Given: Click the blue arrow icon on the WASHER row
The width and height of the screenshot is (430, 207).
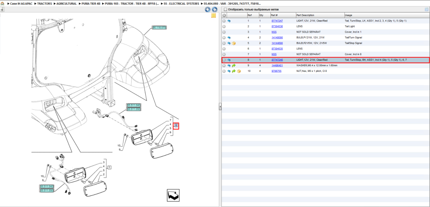Looking at the screenshot, I should pos(229,65).
